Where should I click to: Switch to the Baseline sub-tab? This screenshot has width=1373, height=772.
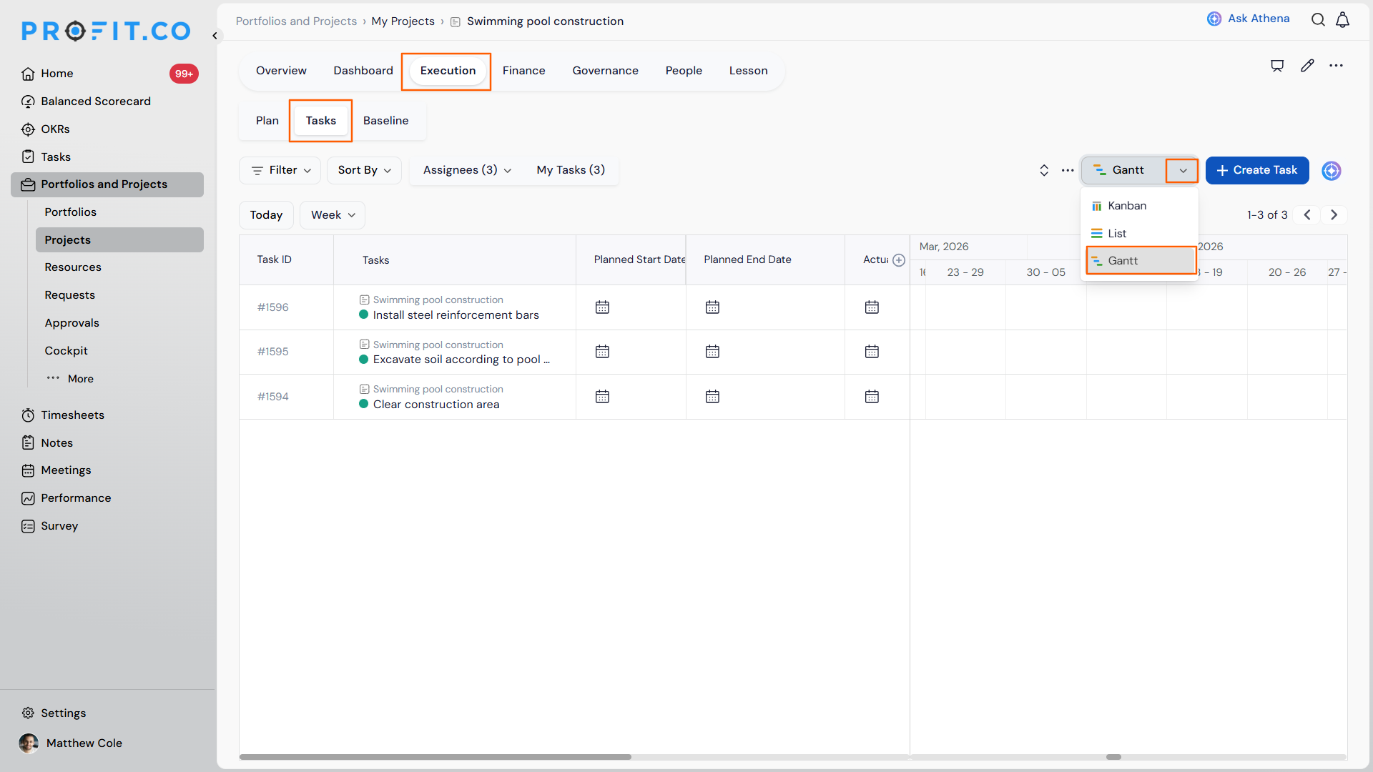point(385,121)
